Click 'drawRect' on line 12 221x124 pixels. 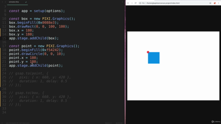click(x=26, y=27)
